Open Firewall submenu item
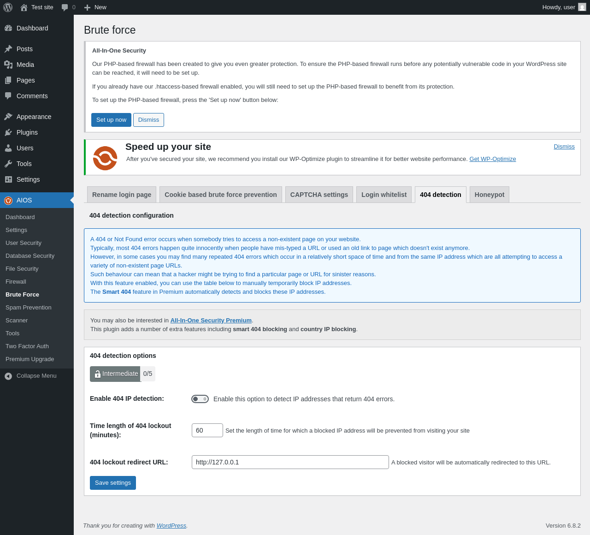Image resolution: width=590 pixels, height=535 pixels. point(37,282)
